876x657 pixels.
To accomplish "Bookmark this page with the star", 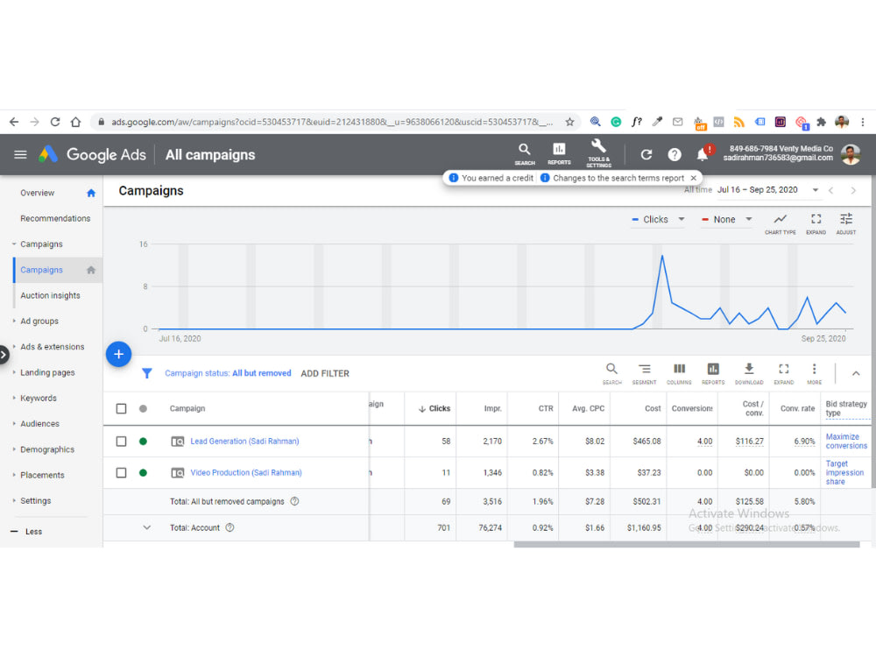I will pyautogui.click(x=569, y=122).
